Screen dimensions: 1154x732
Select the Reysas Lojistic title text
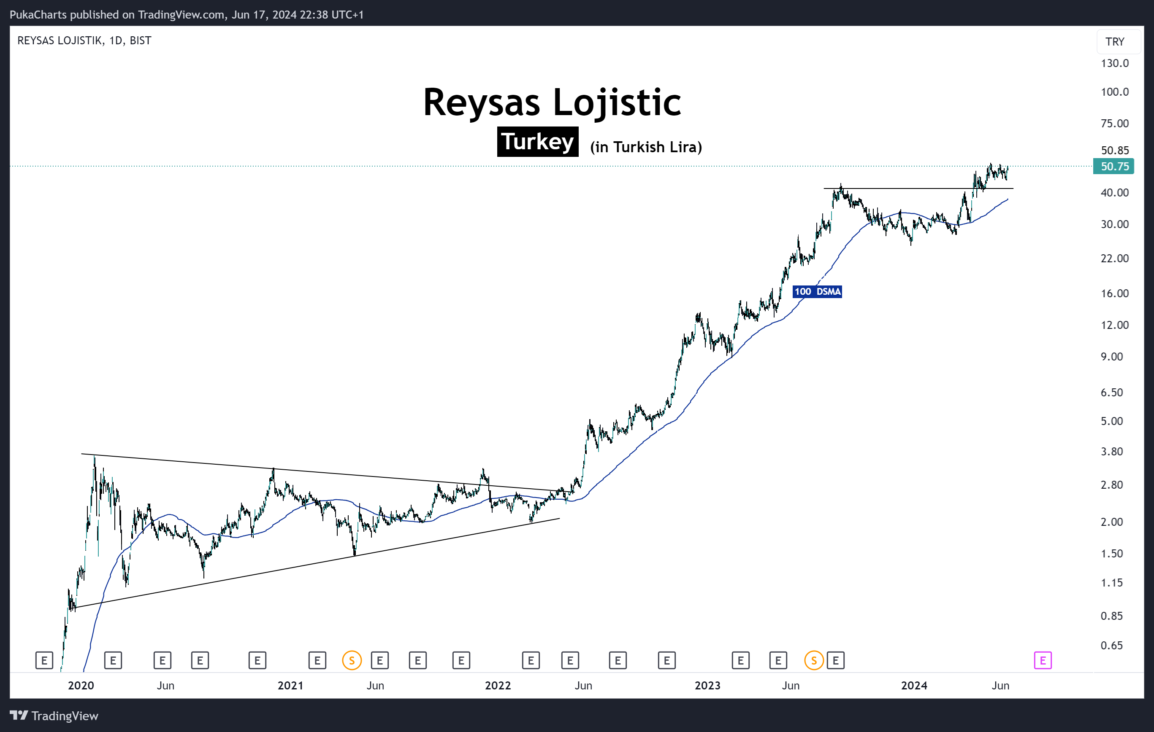click(x=552, y=102)
